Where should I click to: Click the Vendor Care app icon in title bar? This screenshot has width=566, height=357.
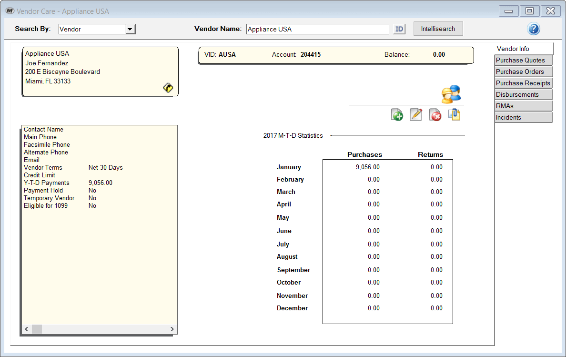pos(10,11)
